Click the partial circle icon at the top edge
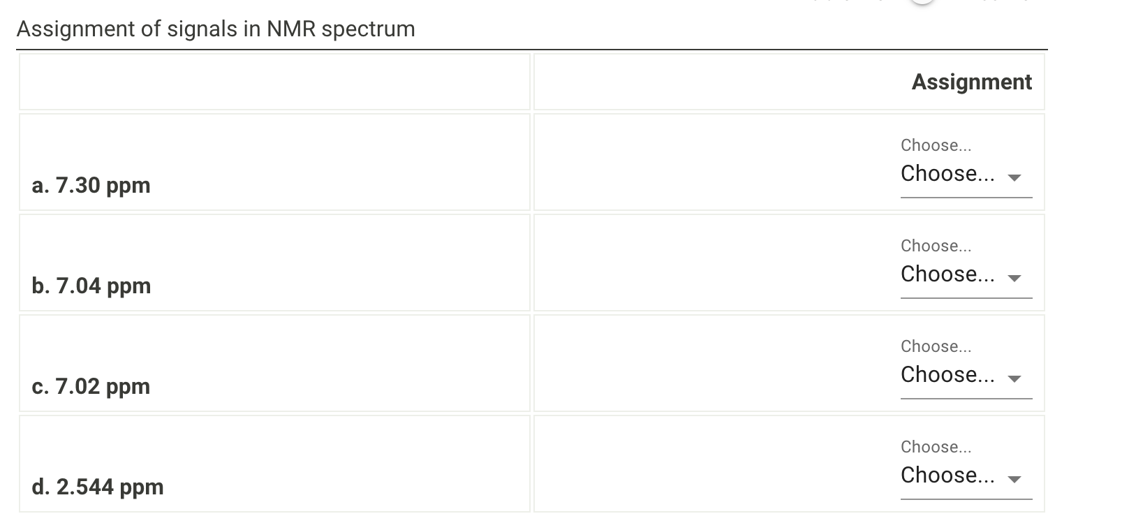 tap(923, 2)
